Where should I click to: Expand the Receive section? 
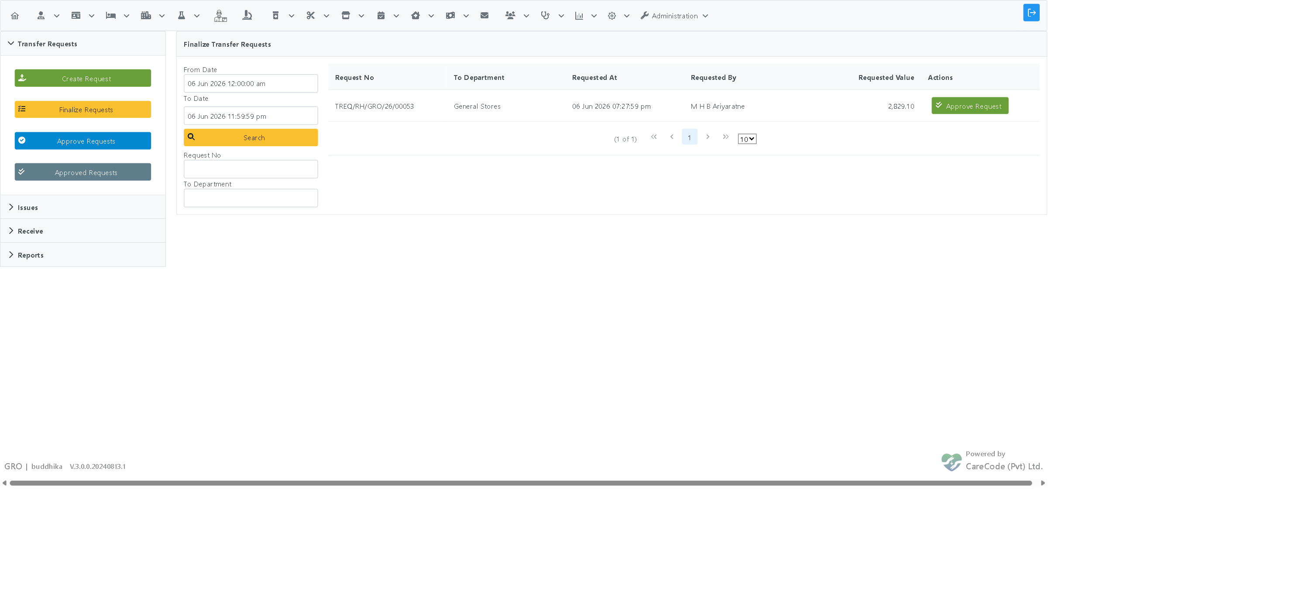[x=83, y=231]
